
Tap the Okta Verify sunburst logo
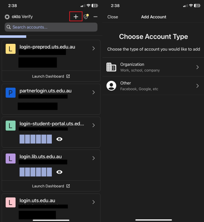point(7,17)
